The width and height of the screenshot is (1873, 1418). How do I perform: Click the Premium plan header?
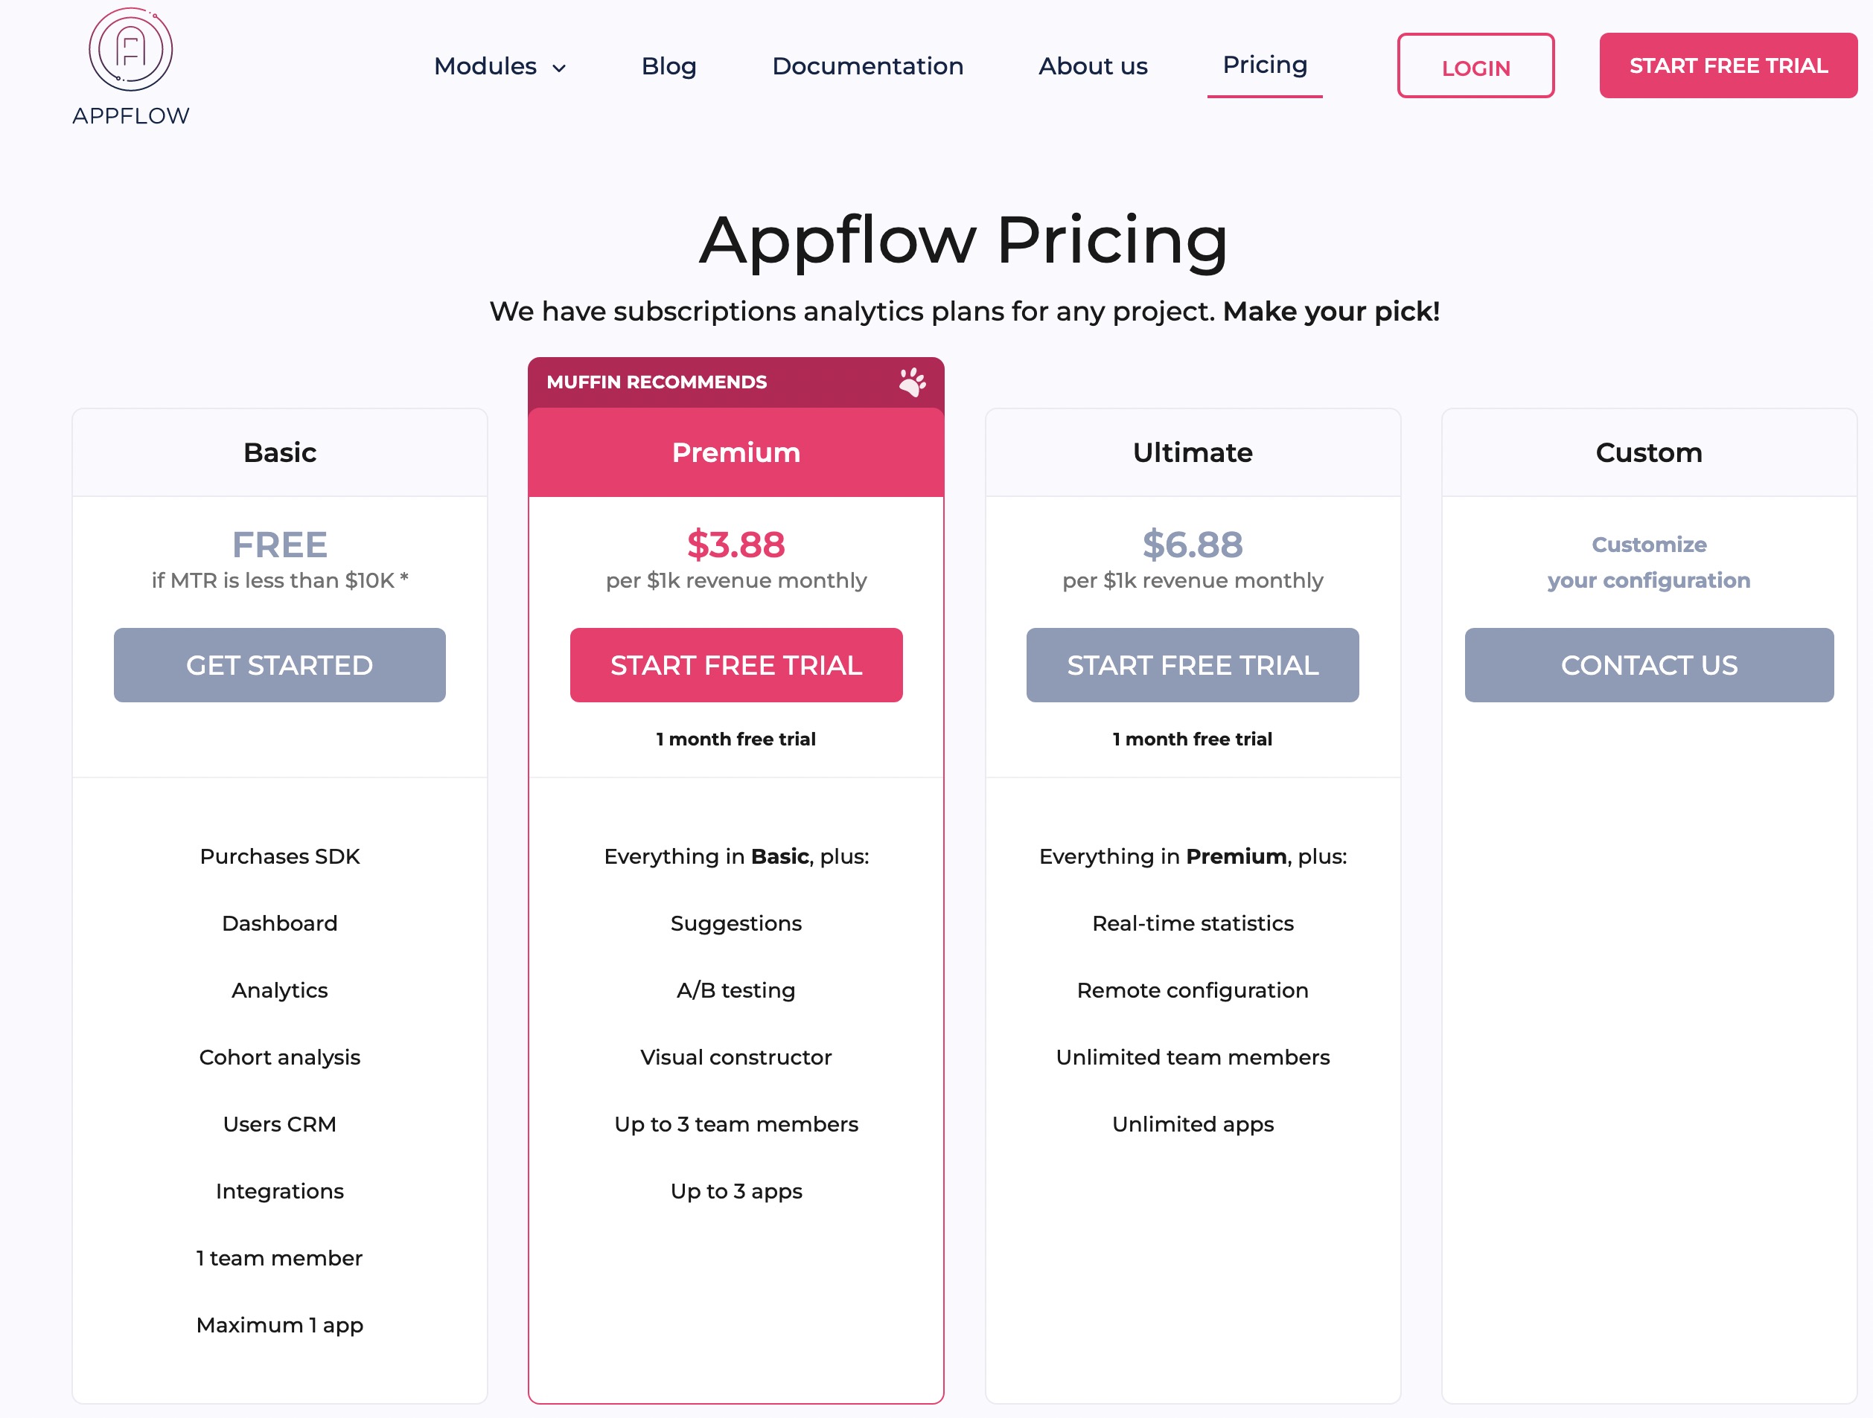click(736, 452)
